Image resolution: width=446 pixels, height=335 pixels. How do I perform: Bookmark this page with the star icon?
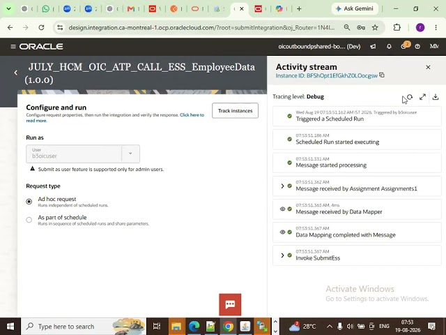pyautogui.click(x=375, y=27)
